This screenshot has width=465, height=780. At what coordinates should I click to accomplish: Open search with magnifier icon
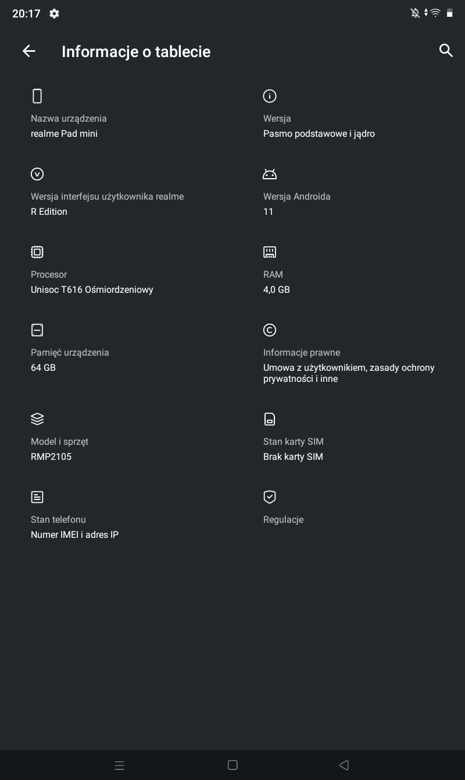(446, 51)
